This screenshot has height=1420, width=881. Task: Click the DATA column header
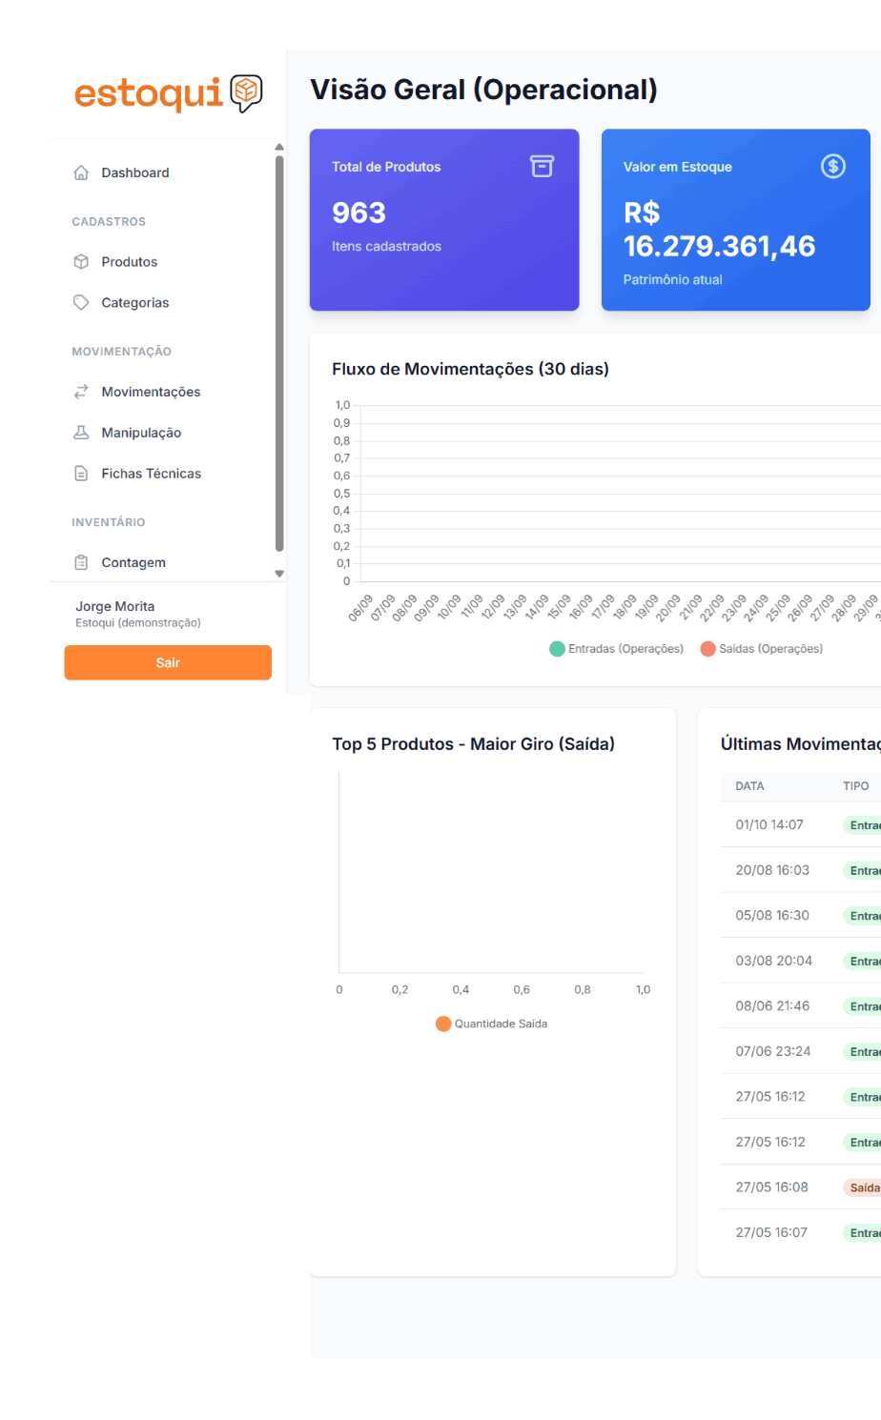coord(750,786)
